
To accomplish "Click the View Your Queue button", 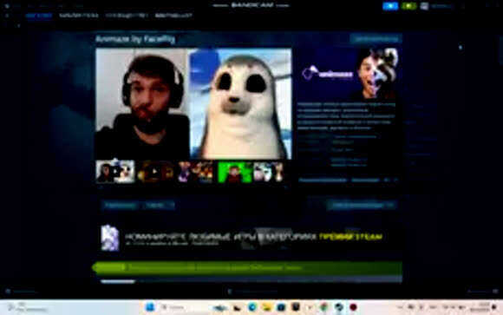I will tap(362, 205).
